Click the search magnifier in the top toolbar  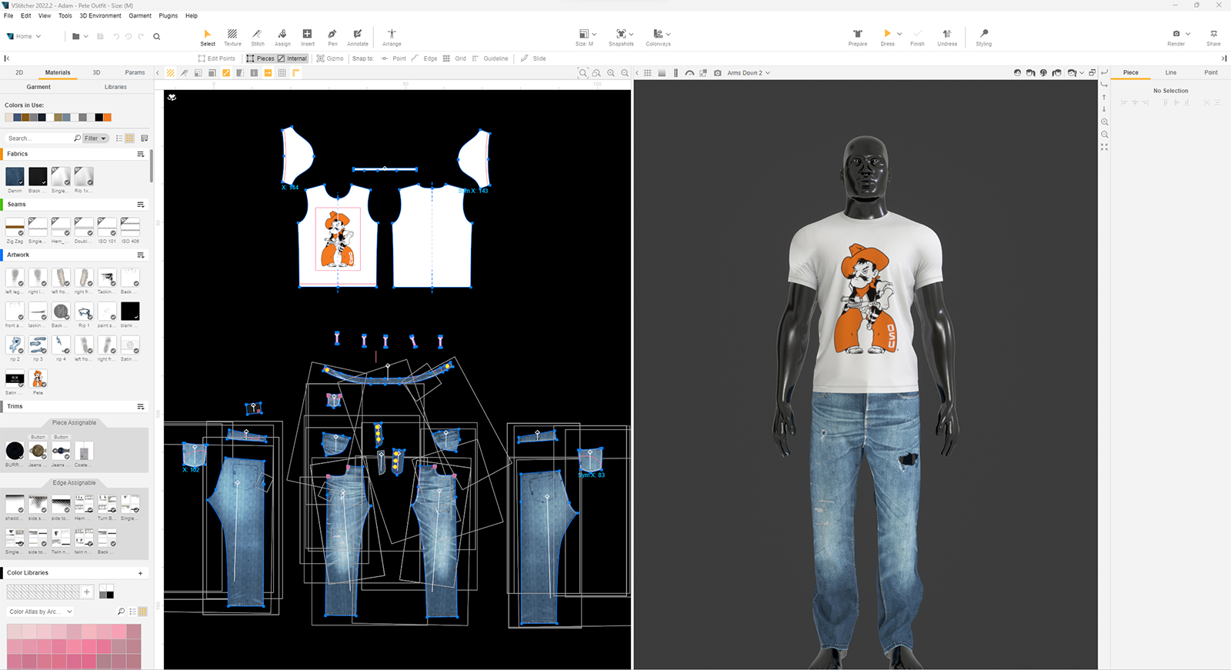point(157,36)
